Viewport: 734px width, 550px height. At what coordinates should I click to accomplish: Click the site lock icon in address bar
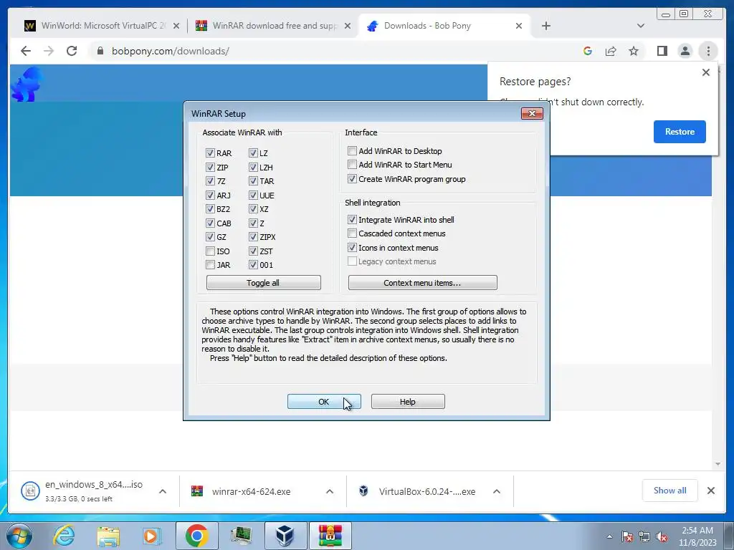click(100, 51)
